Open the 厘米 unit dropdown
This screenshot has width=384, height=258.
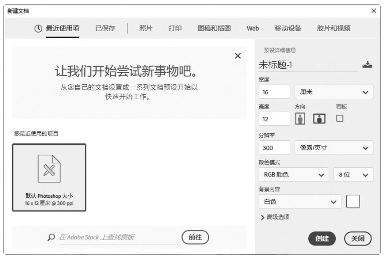click(334, 92)
